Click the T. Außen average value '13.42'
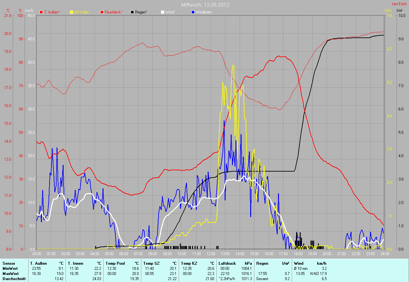 coord(59,279)
